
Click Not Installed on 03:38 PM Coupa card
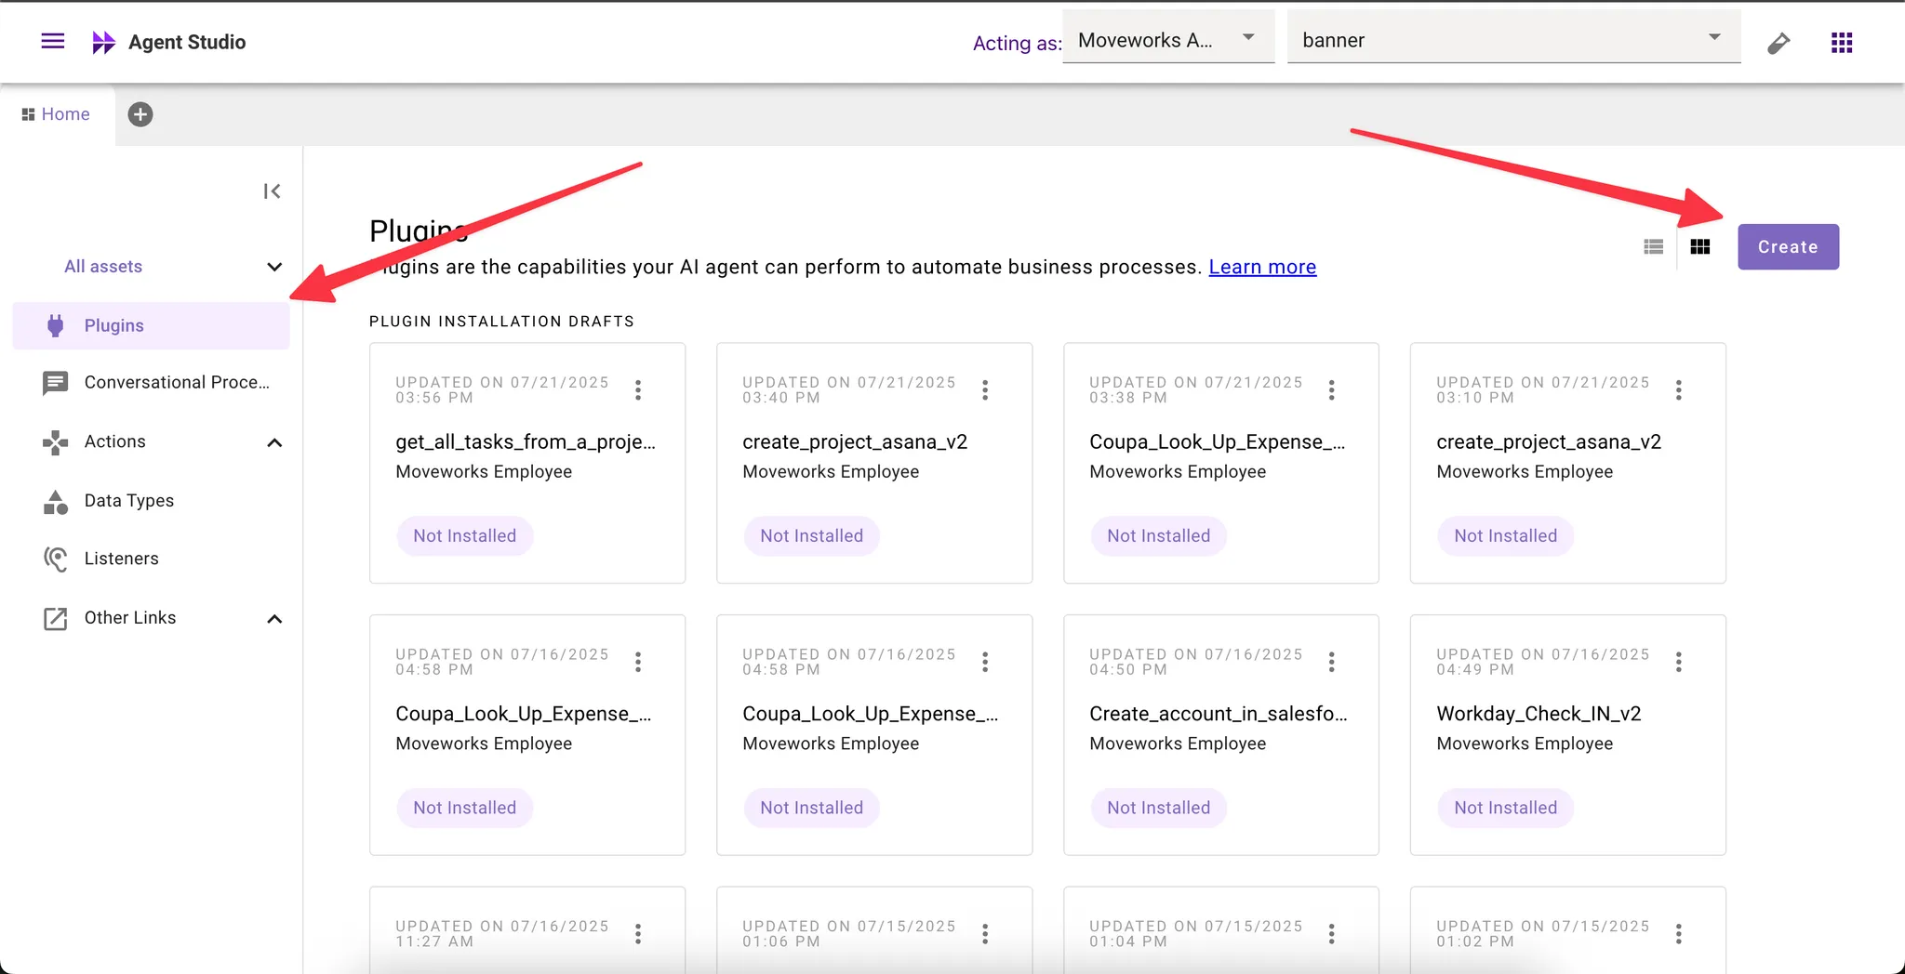[1159, 536]
